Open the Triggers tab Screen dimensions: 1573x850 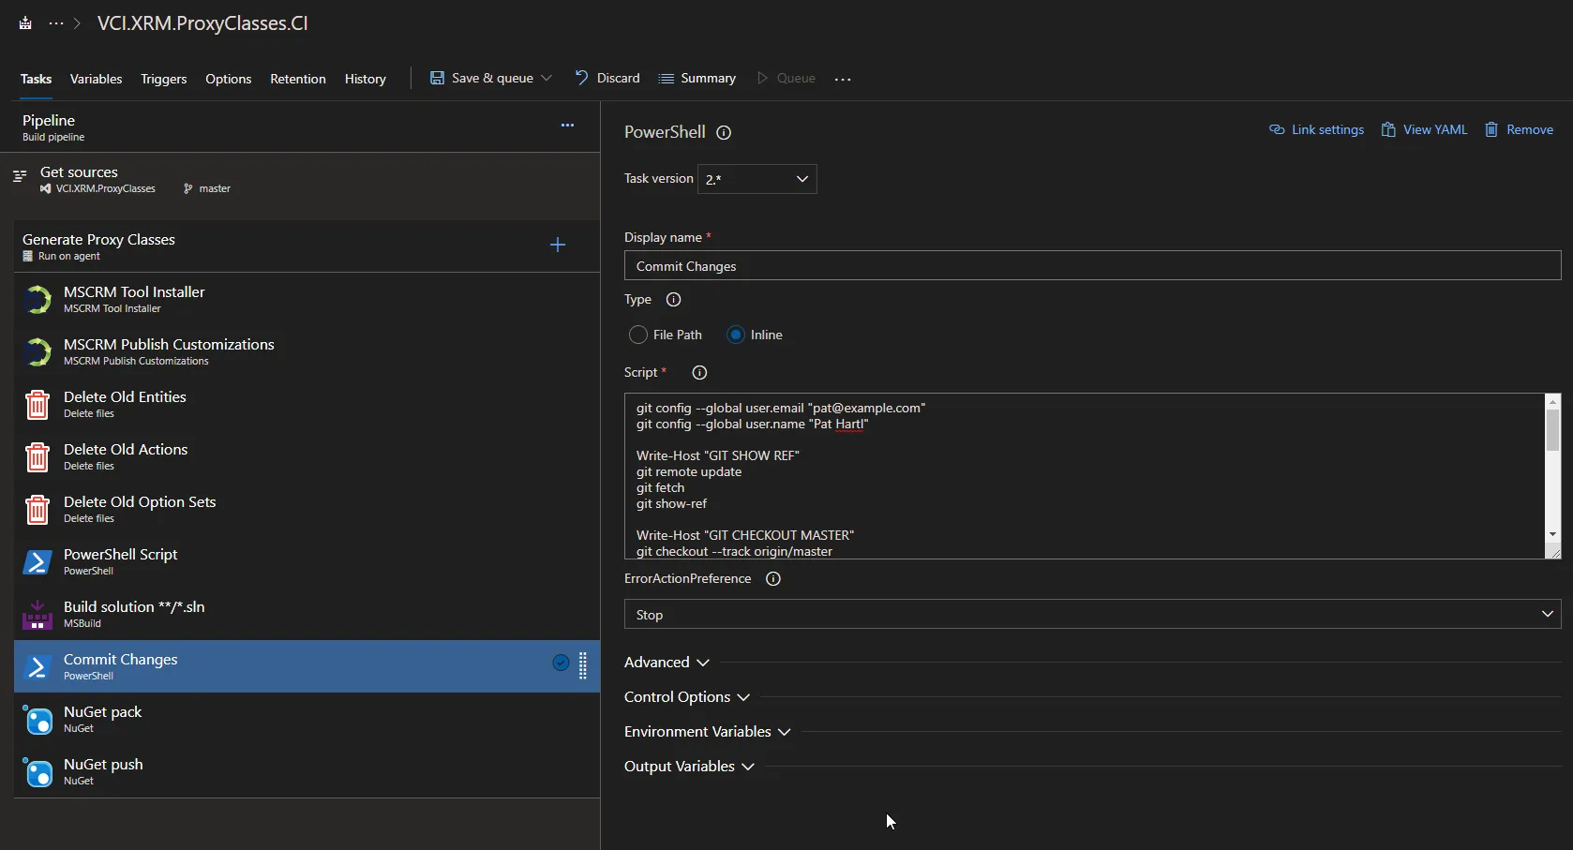[163, 79]
